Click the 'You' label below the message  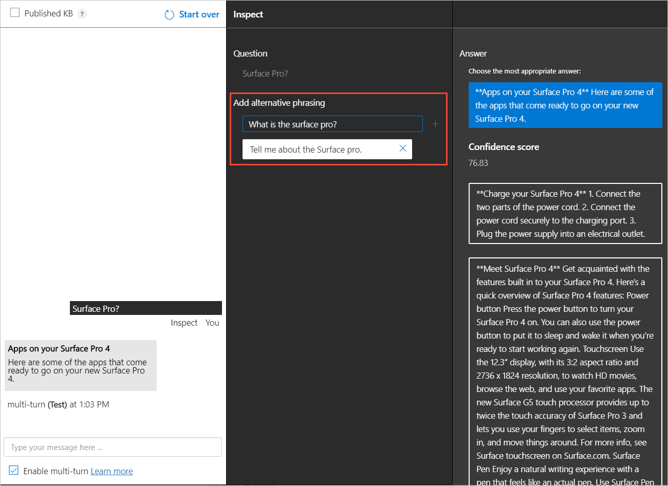click(x=212, y=323)
